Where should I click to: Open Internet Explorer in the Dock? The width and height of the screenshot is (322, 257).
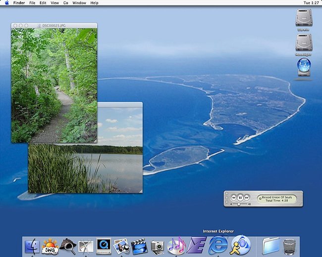point(218,246)
